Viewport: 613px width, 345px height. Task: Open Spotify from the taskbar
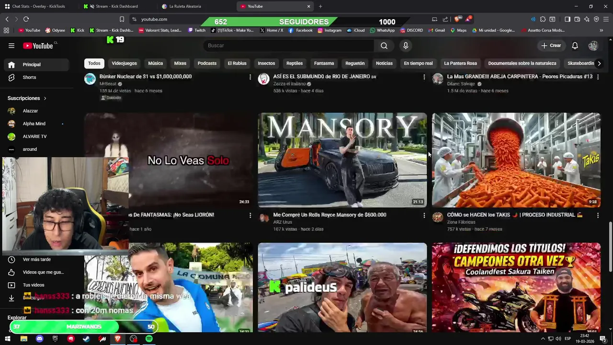click(x=149, y=339)
